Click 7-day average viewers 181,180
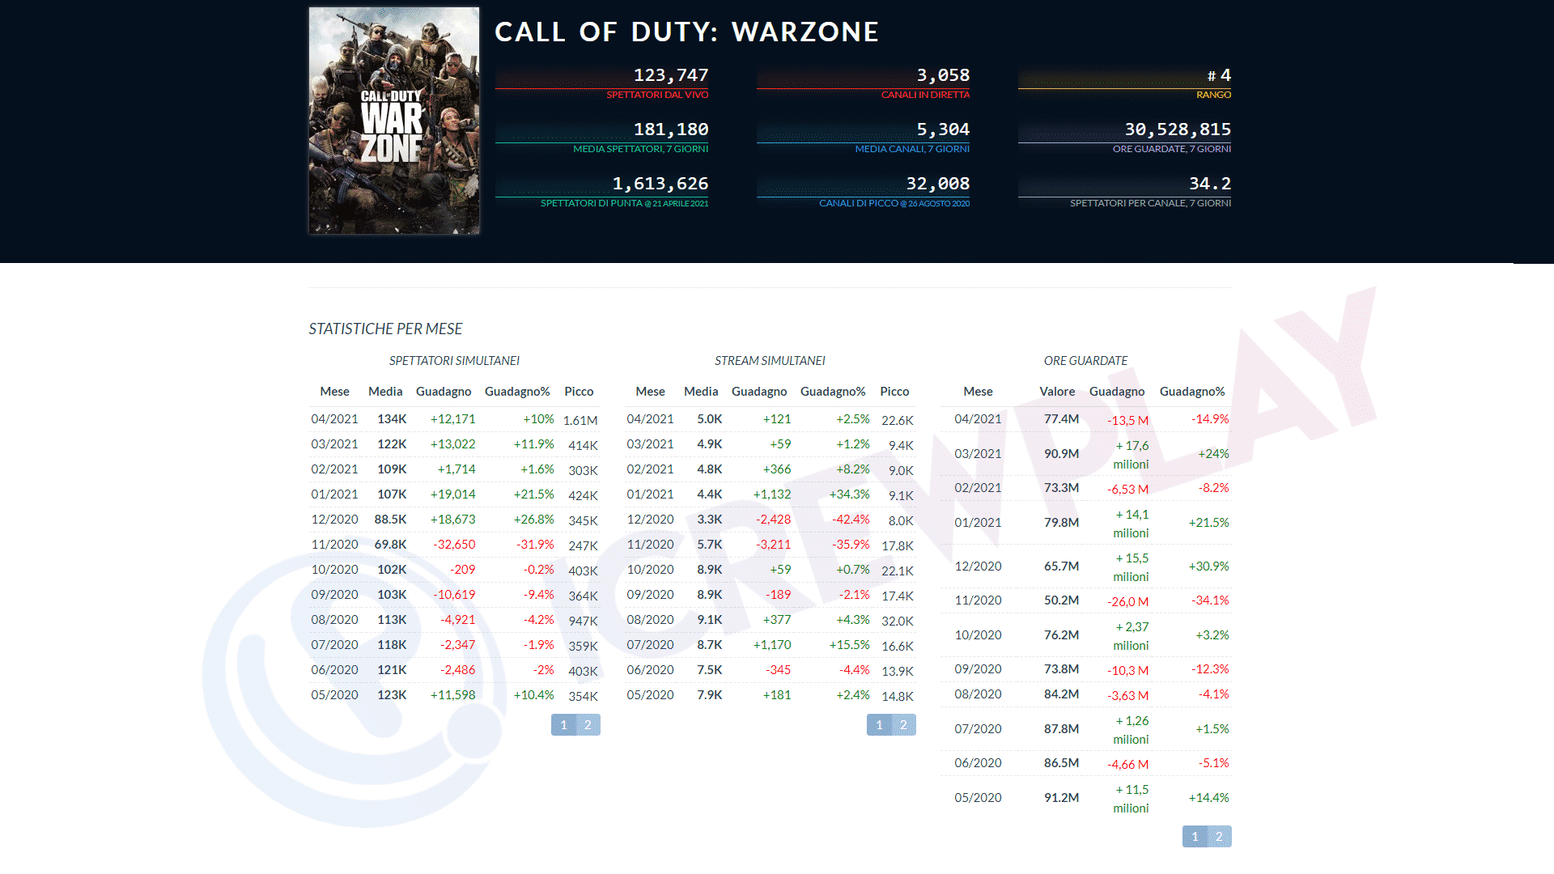 [671, 129]
